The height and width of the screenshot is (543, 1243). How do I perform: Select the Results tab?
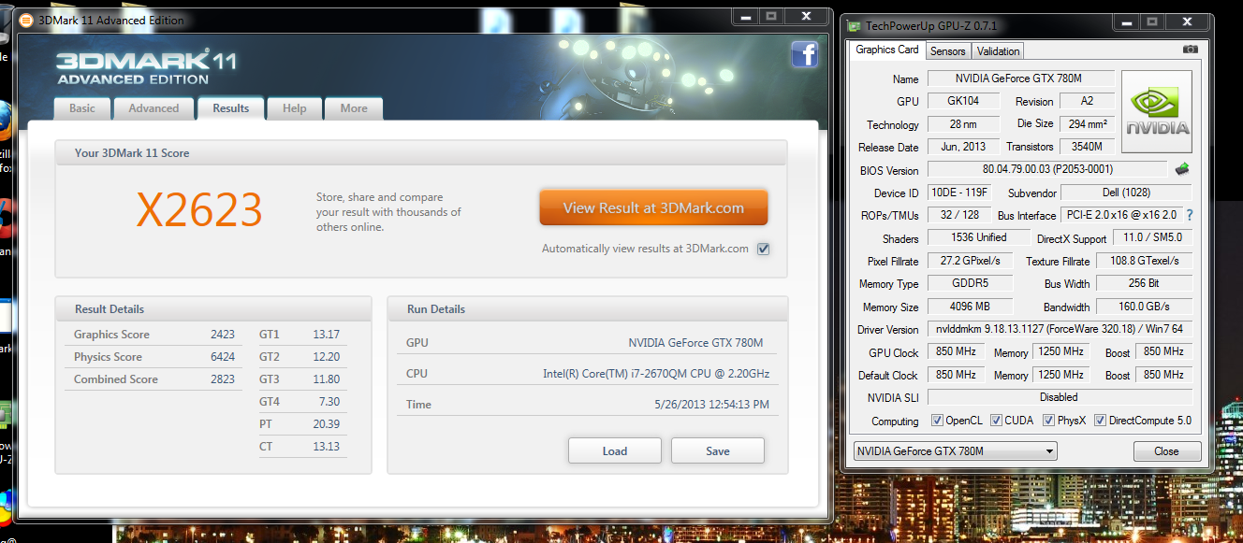pyautogui.click(x=230, y=108)
